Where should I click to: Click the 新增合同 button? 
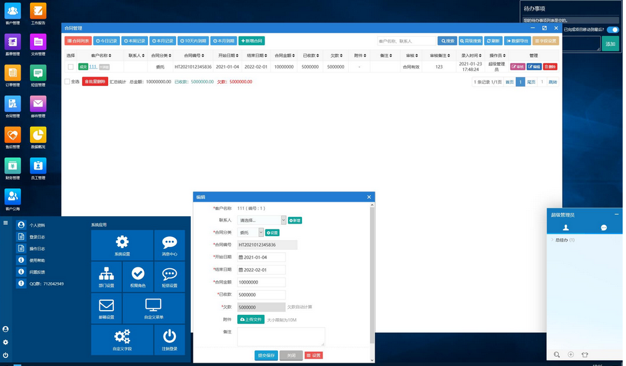point(251,41)
